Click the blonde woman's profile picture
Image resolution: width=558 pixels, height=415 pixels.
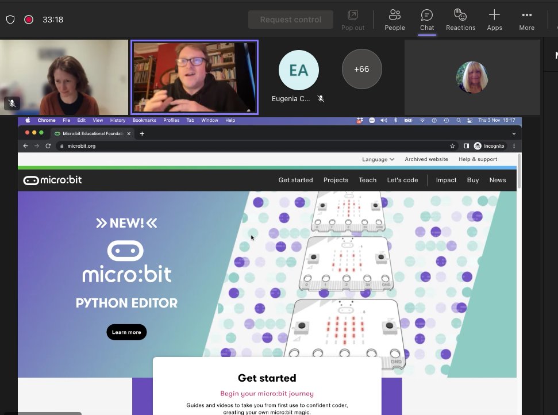click(x=472, y=77)
